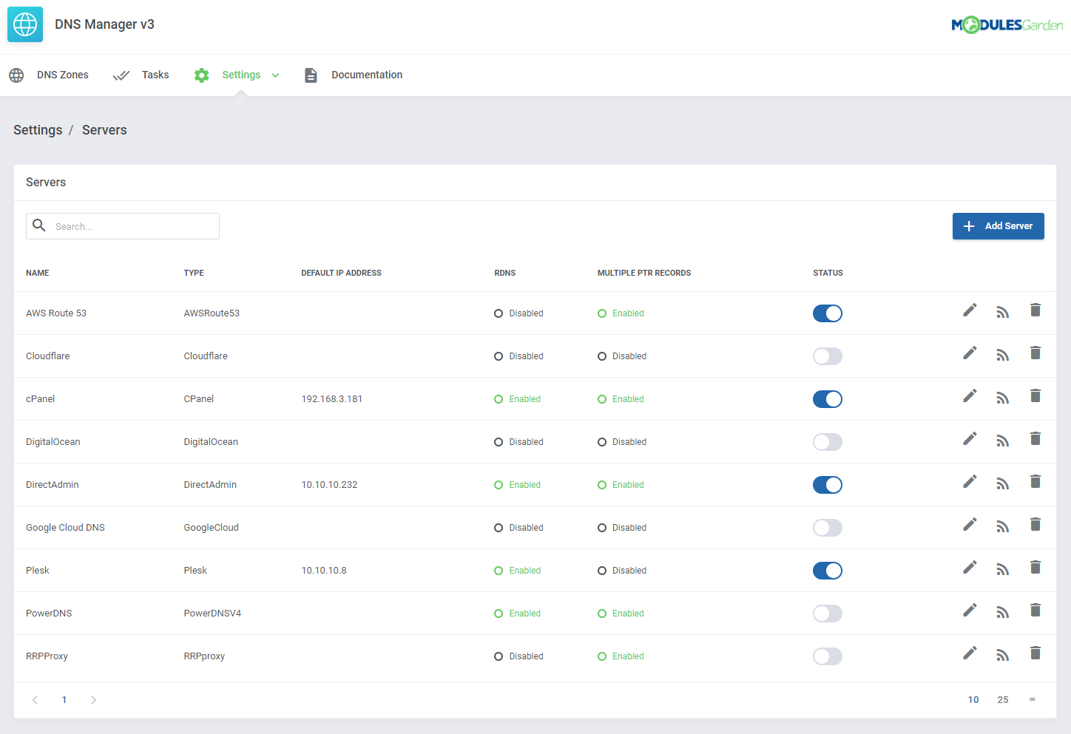Open the Tasks menu

pos(141,75)
